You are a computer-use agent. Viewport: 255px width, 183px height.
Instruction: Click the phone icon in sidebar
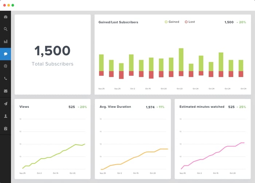click(5, 79)
